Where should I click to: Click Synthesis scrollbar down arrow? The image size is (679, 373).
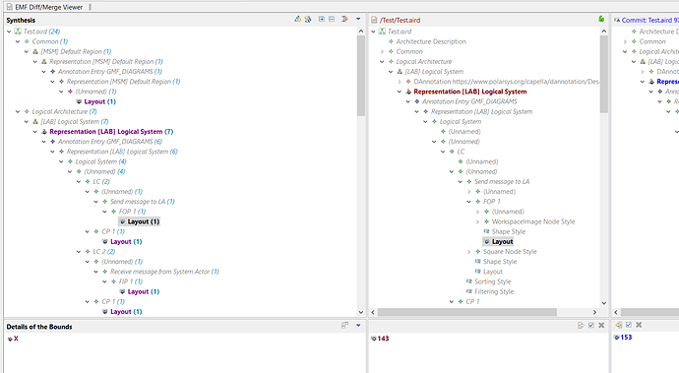(361, 312)
